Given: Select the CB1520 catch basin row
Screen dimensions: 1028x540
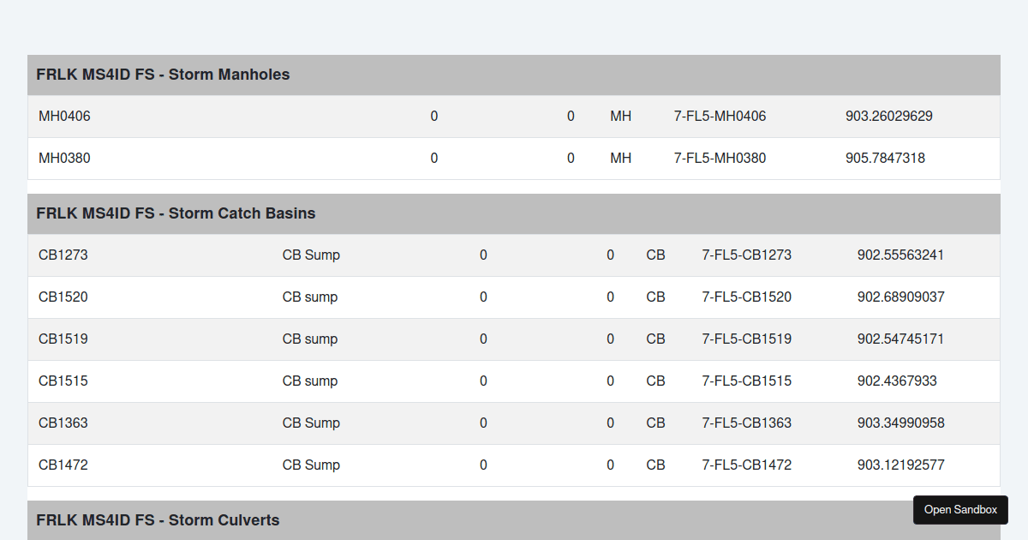Looking at the screenshot, I should coord(63,297).
